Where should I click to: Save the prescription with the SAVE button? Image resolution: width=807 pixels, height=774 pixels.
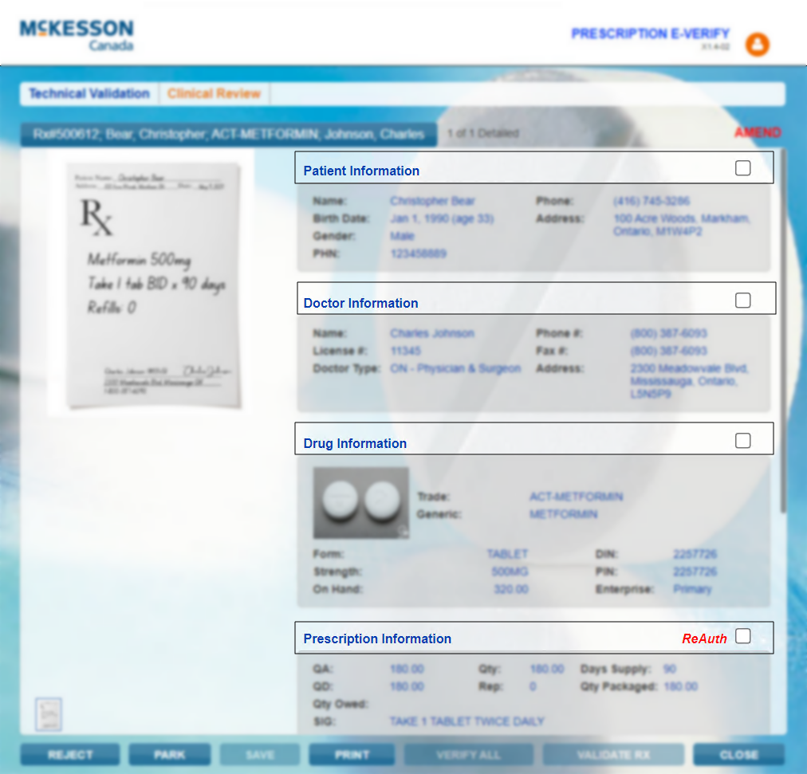259,754
